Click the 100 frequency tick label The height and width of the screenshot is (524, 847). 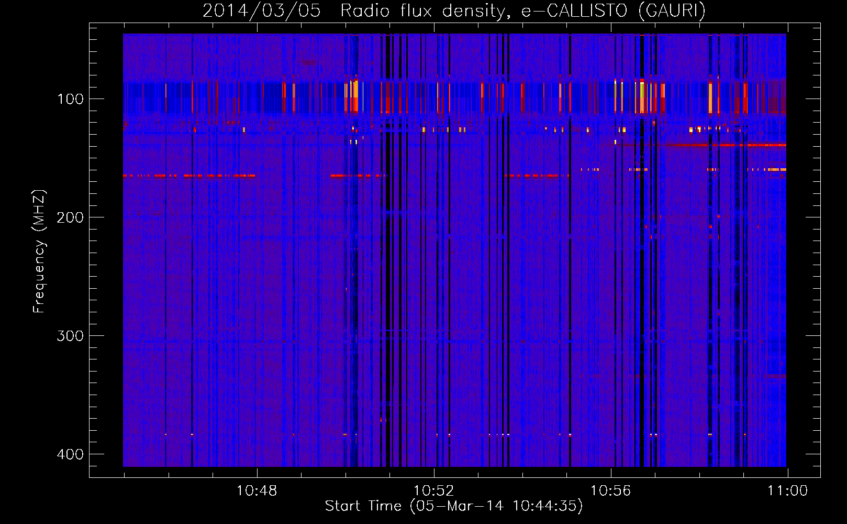click(x=70, y=99)
